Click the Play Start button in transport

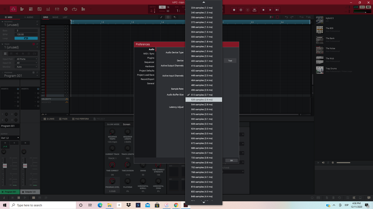(x=277, y=10)
